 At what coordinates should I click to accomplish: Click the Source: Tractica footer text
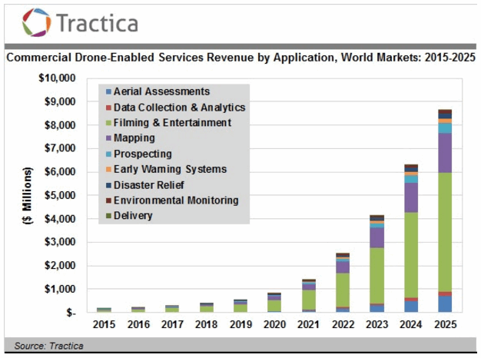pos(48,346)
